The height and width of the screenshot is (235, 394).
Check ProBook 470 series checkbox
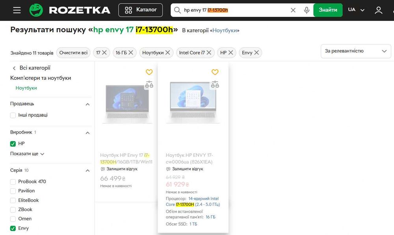(x=13, y=182)
